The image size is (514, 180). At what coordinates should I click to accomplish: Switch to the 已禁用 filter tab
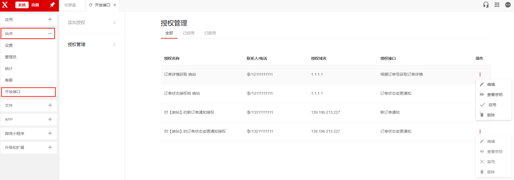(x=210, y=33)
